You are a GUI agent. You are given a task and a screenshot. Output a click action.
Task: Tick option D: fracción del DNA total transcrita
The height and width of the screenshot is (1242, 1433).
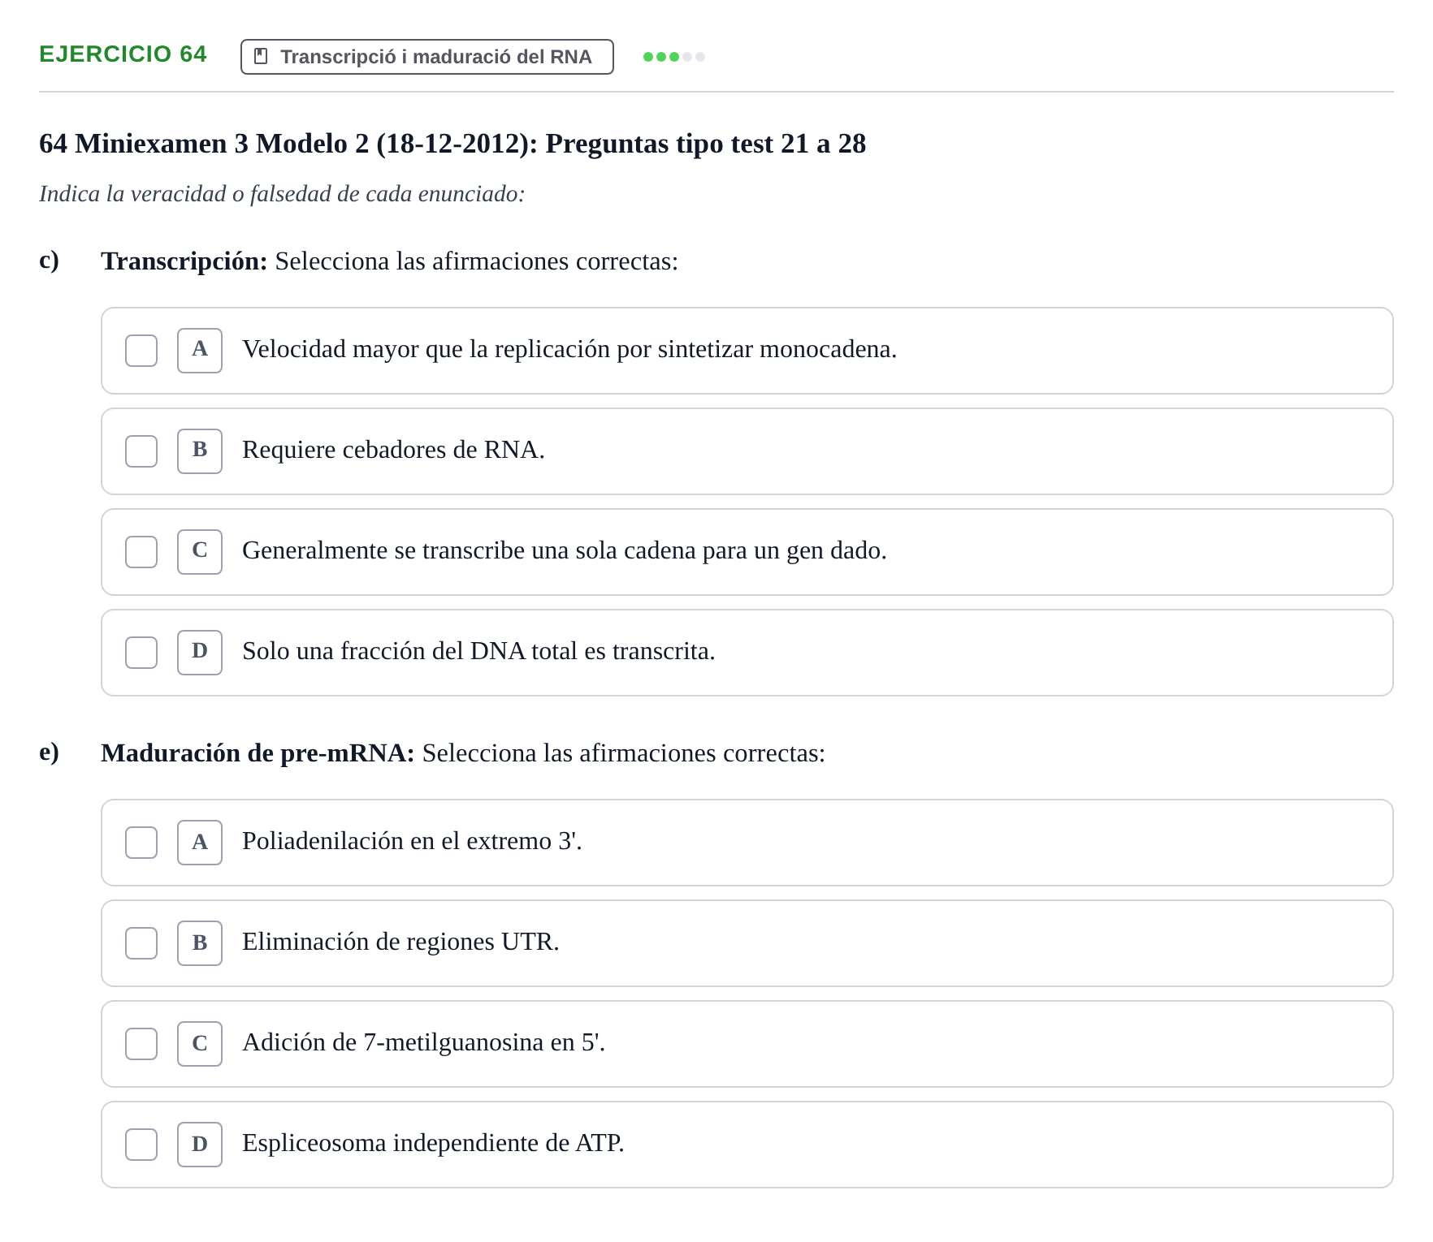tap(141, 653)
